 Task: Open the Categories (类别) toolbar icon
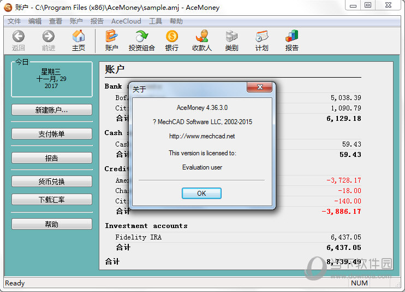click(x=231, y=36)
